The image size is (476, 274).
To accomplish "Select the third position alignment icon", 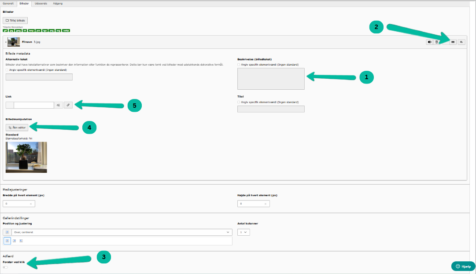I will [x=21, y=241].
